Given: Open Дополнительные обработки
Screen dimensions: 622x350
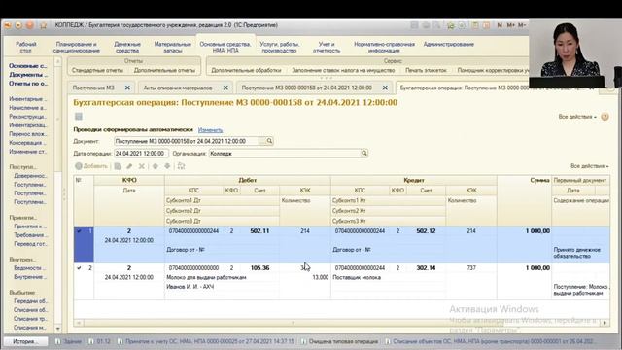Looking at the screenshot, I should click(x=246, y=70).
